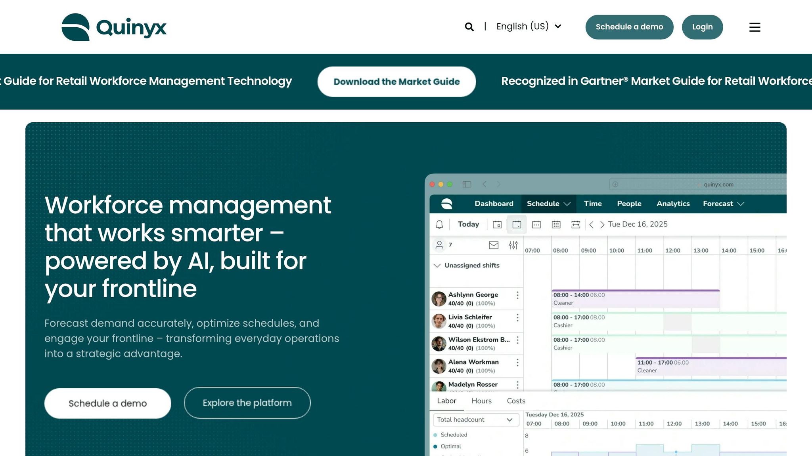
Task: Open the English (US) language dropdown
Action: (529, 27)
